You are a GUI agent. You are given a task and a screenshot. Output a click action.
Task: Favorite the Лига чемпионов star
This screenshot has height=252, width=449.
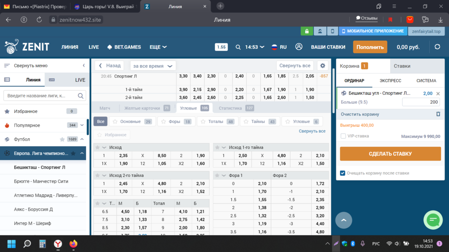(73, 153)
